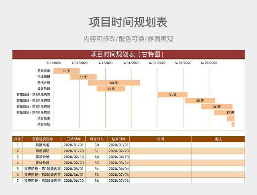Click the 开始时间 column header
The height and width of the screenshot is (195, 257).
pos(73,139)
